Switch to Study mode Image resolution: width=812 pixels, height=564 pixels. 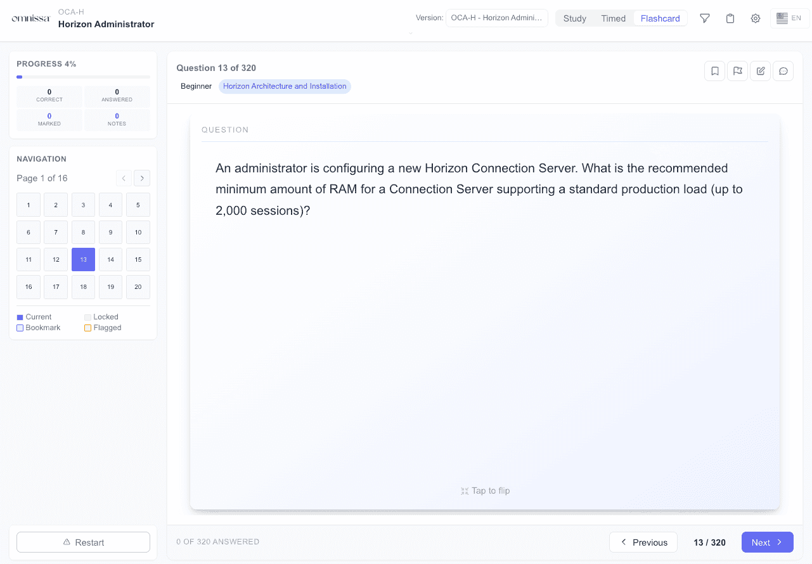[x=575, y=18]
